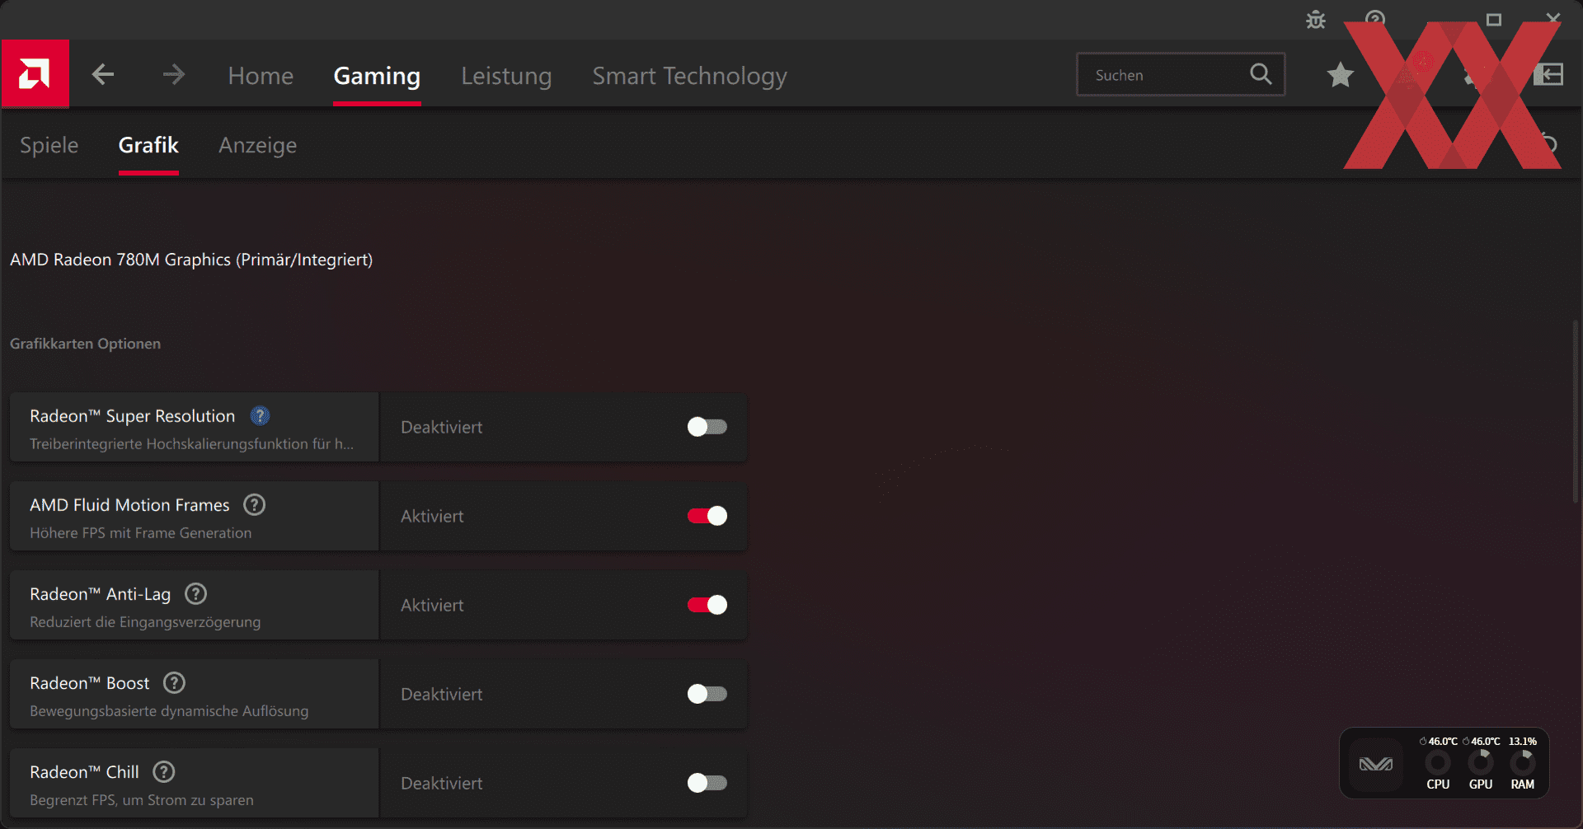Select the Grafik sub-tab
Screen dimensions: 1583x829
148,145
